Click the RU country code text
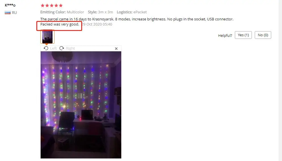The height and width of the screenshot is (161, 282). click(14, 12)
